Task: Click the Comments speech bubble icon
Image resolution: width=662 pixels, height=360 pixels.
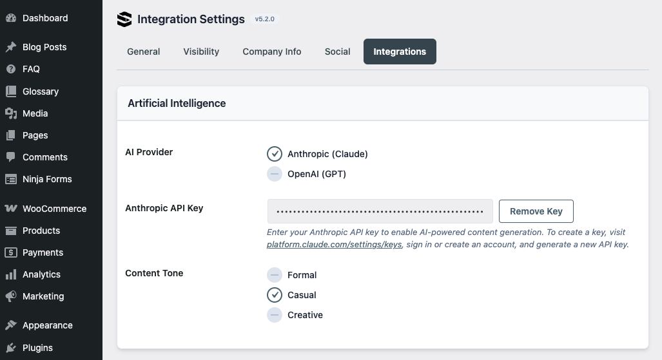Action: 11,157
